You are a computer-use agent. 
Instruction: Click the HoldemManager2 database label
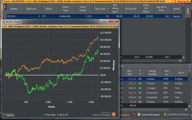(x=150, y=115)
